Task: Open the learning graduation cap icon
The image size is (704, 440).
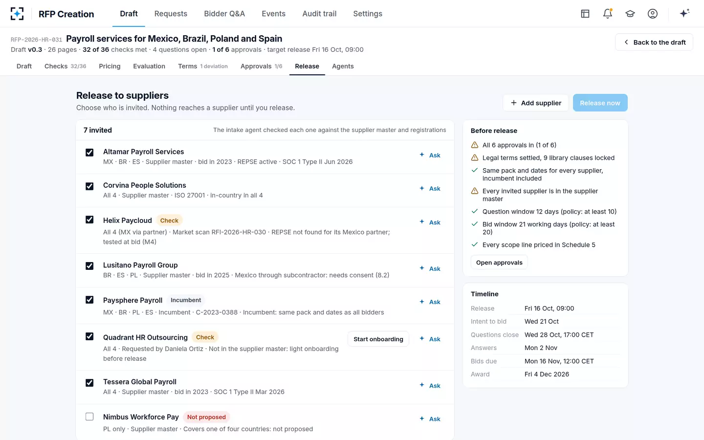Action: (x=630, y=14)
